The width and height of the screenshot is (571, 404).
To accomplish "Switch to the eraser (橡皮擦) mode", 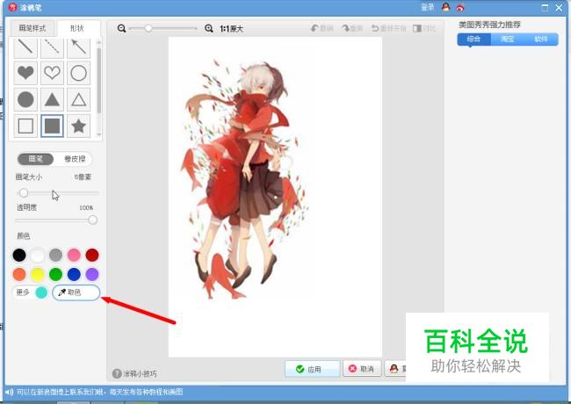I will [x=75, y=159].
